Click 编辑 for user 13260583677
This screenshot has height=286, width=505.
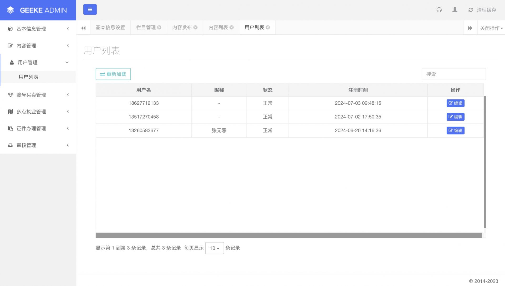click(455, 130)
